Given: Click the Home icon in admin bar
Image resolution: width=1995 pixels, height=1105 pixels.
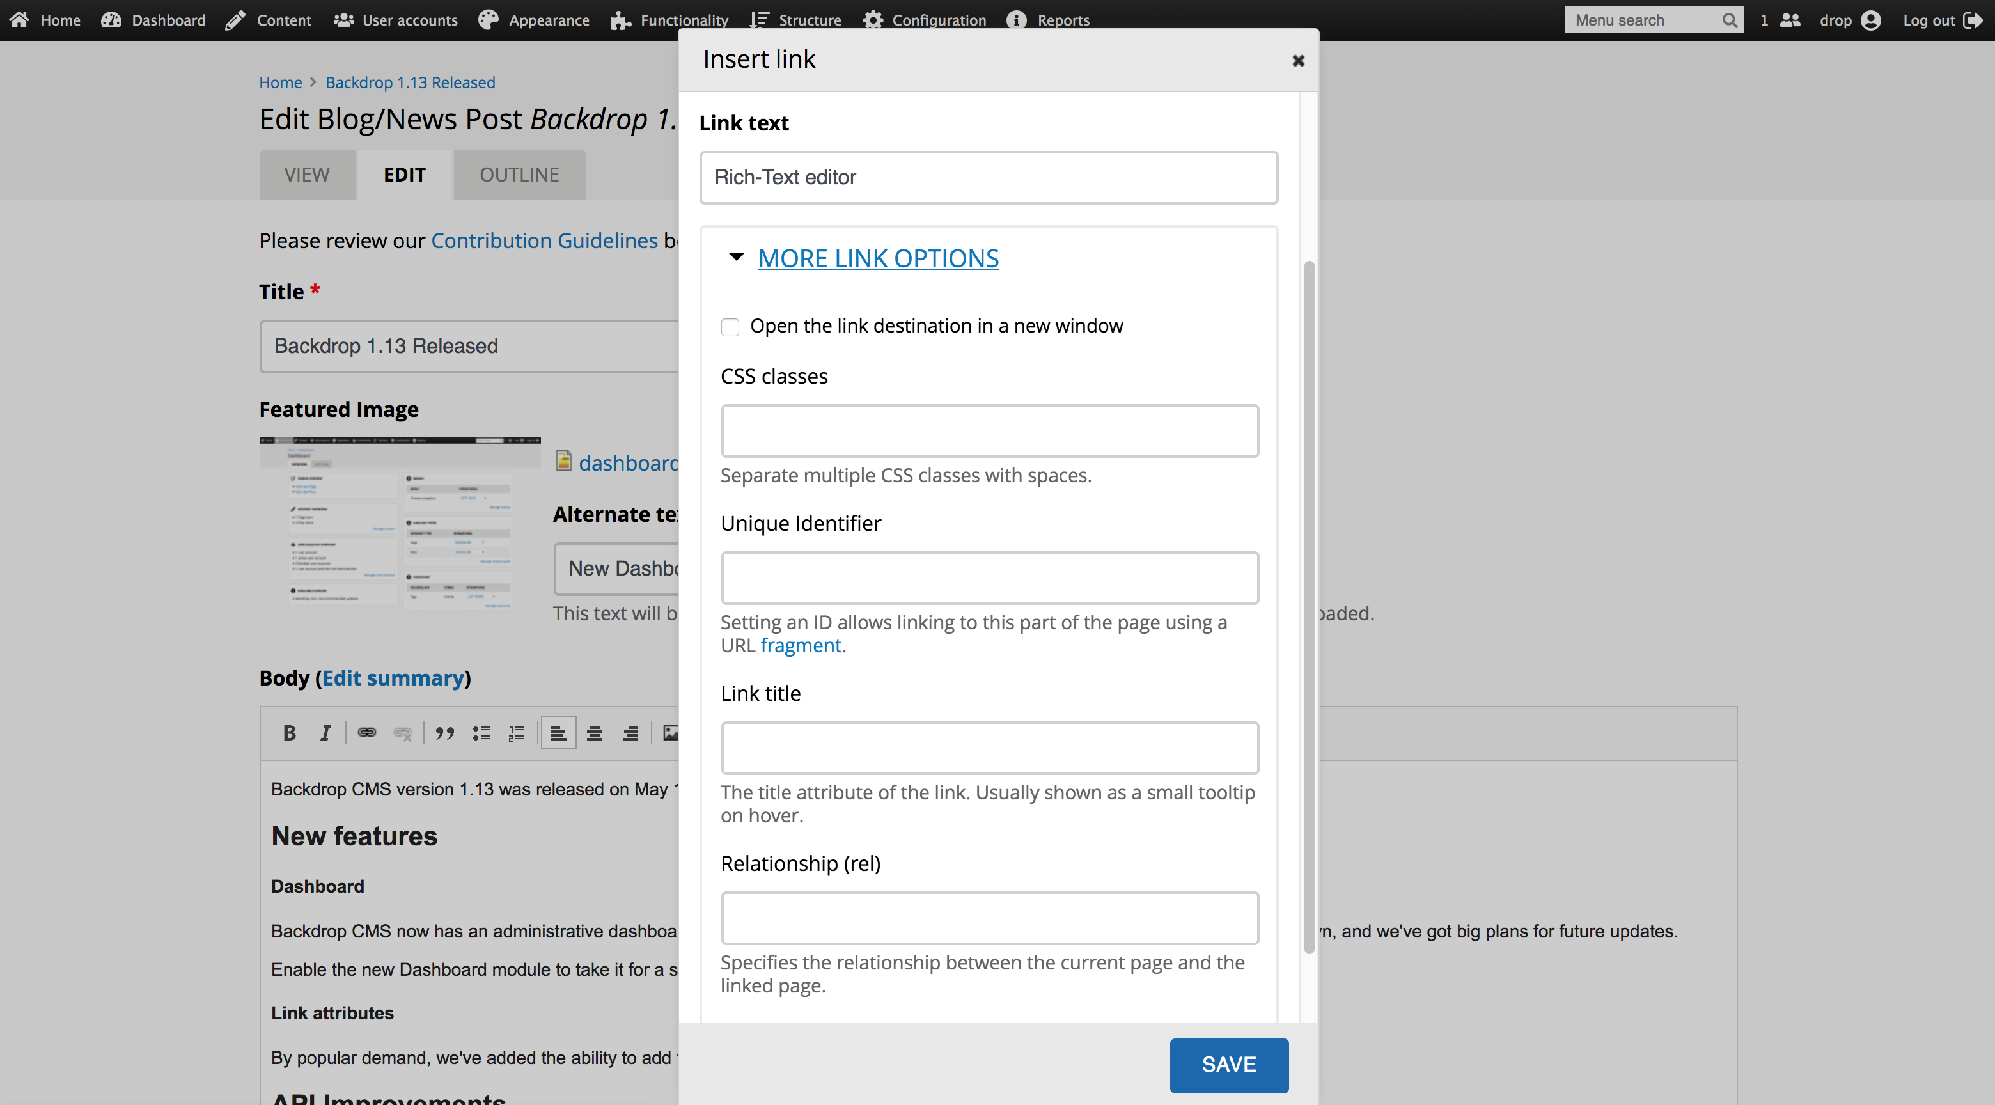Looking at the screenshot, I should [x=19, y=19].
